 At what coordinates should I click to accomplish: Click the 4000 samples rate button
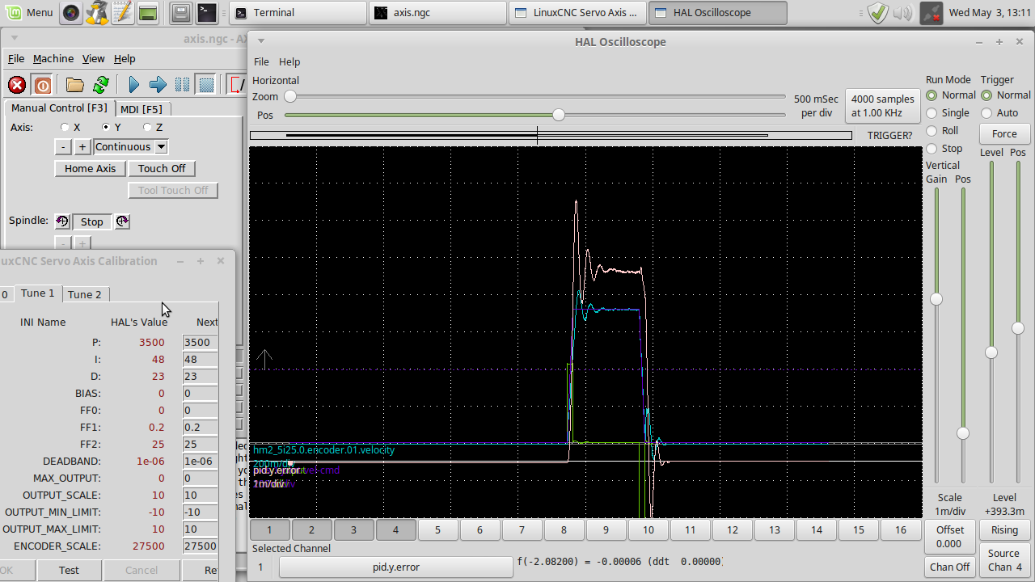[x=883, y=106]
